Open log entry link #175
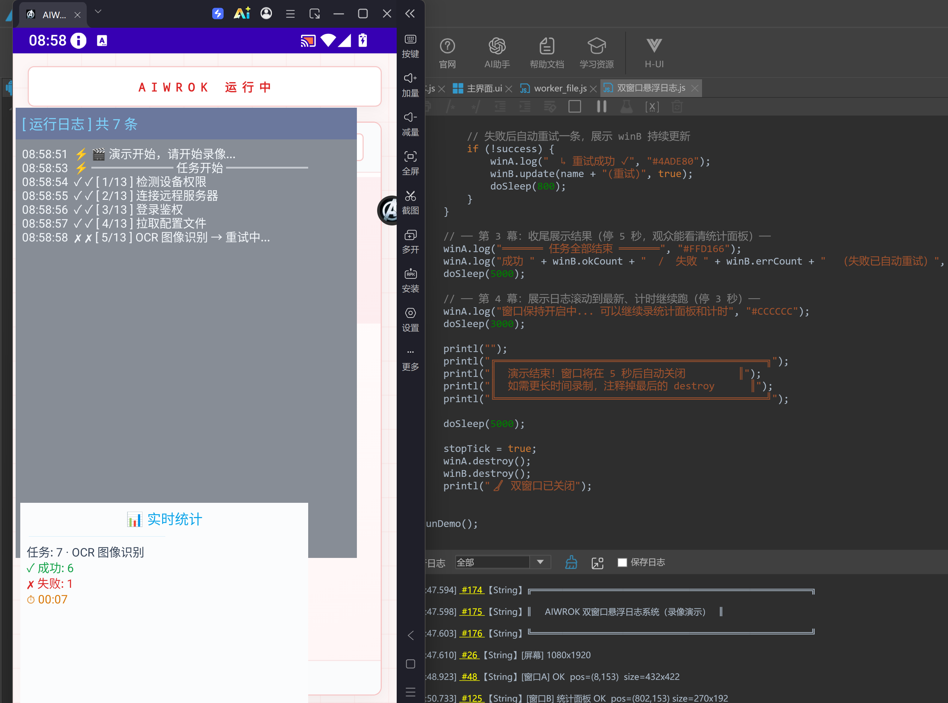 pos(472,612)
